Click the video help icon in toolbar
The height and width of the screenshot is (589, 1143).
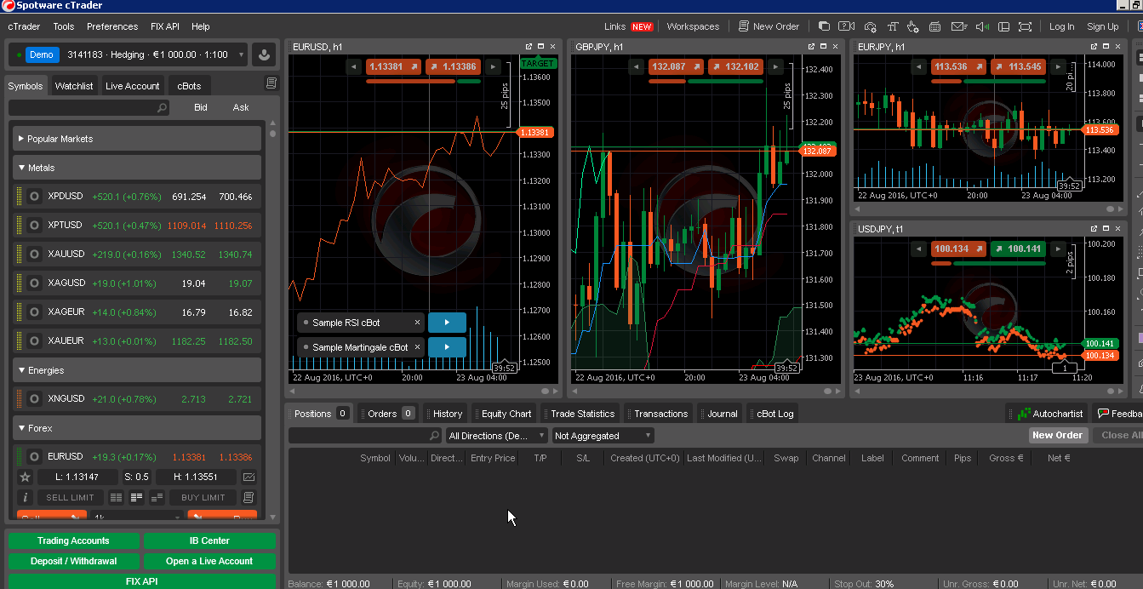pyautogui.click(x=847, y=26)
